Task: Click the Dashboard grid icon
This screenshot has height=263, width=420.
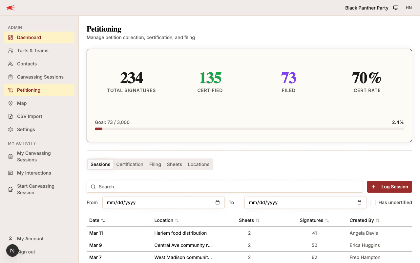Action: click(10, 37)
